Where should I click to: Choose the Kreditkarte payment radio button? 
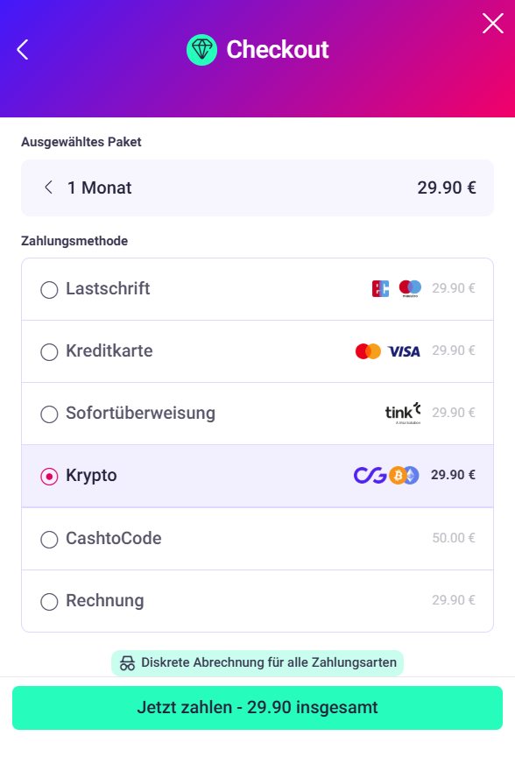coord(49,352)
